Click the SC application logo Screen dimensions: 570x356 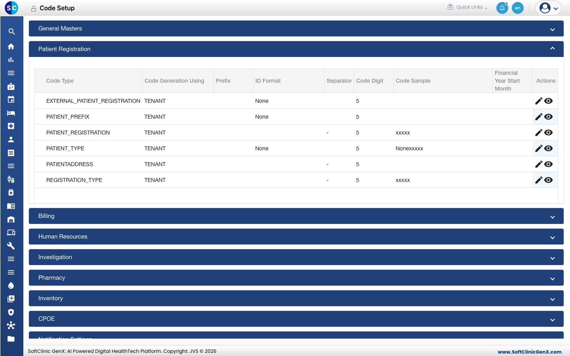pos(11,8)
